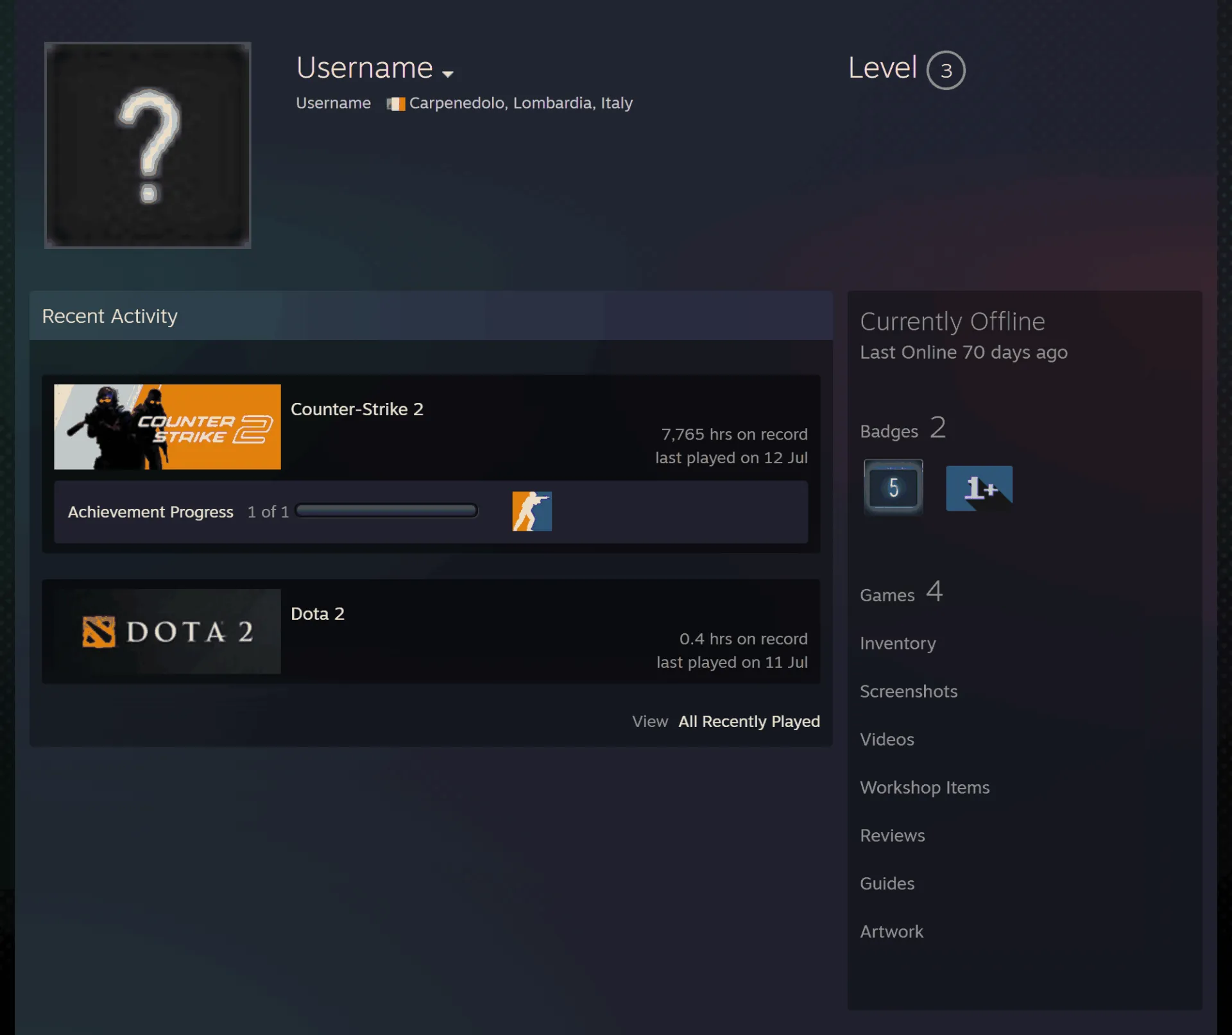This screenshot has width=1232, height=1035.
Task: Click 'last played on 11 Jul' text
Action: coord(732,662)
